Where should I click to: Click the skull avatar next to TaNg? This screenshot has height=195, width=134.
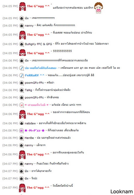(x=21, y=90)
